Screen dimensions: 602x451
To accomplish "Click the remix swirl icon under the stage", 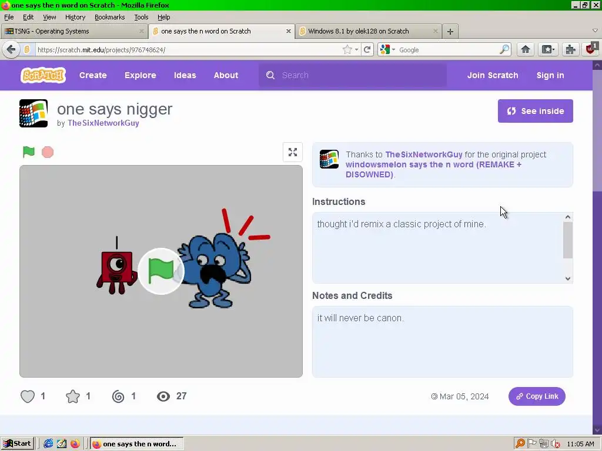I will click(118, 396).
